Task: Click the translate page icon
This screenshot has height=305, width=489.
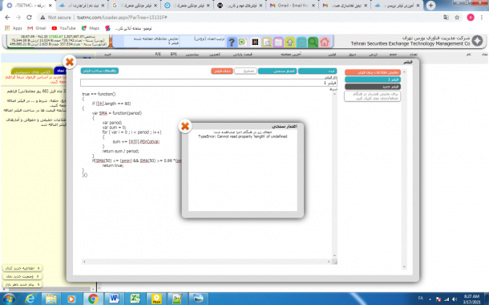Action: coord(446,18)
